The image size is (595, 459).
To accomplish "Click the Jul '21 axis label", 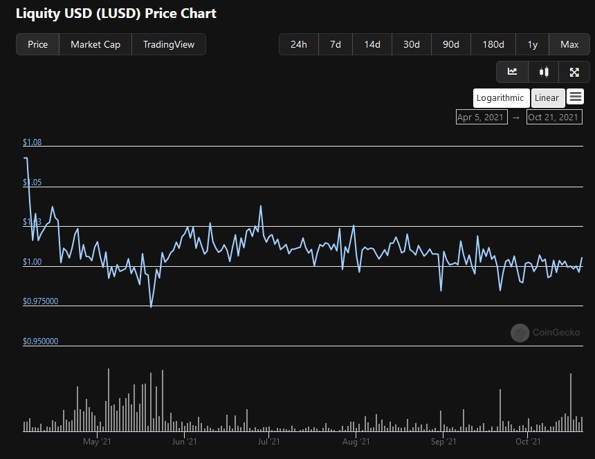I will pos(268,442).
